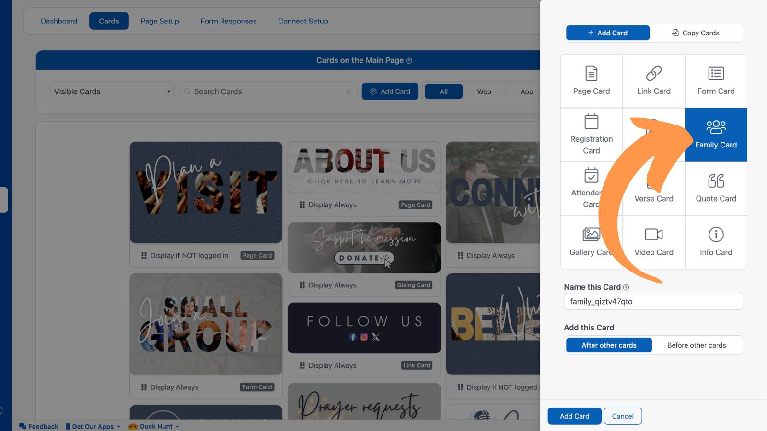
Task: Filter cards by App
Action: click(x=527, y=91)
